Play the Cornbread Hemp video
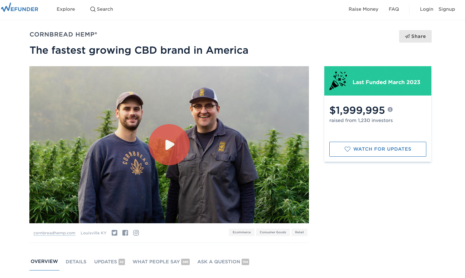 169,145
